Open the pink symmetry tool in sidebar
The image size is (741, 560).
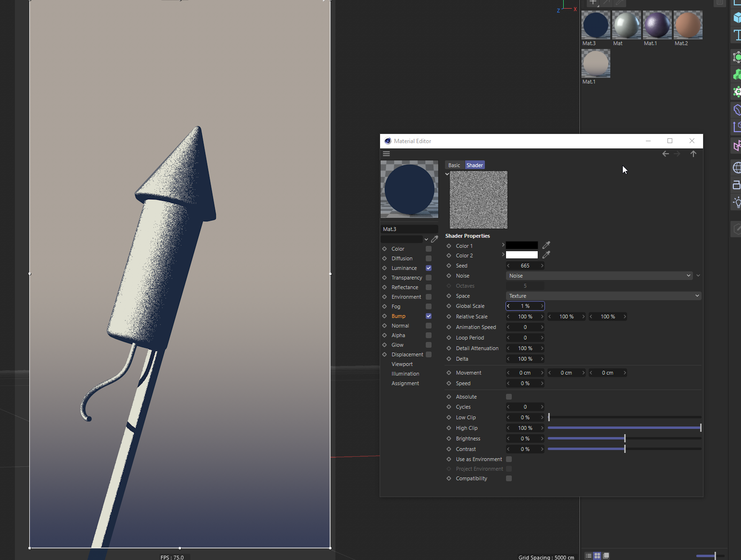(737, 146)
